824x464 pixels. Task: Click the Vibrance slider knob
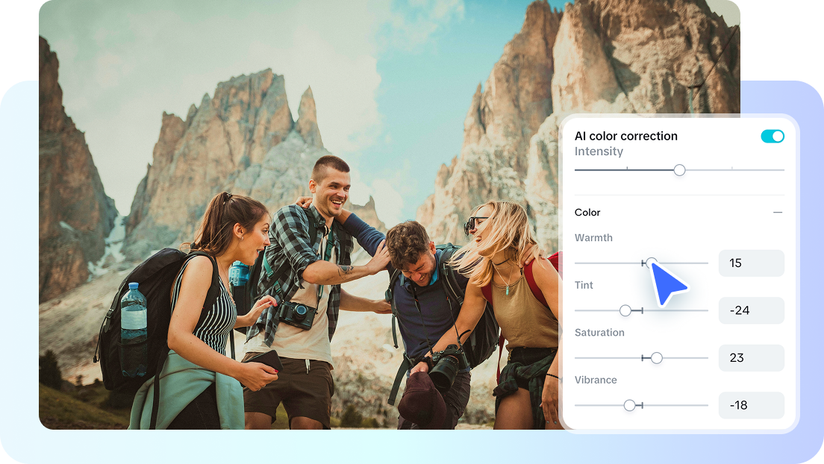[628, 405]
